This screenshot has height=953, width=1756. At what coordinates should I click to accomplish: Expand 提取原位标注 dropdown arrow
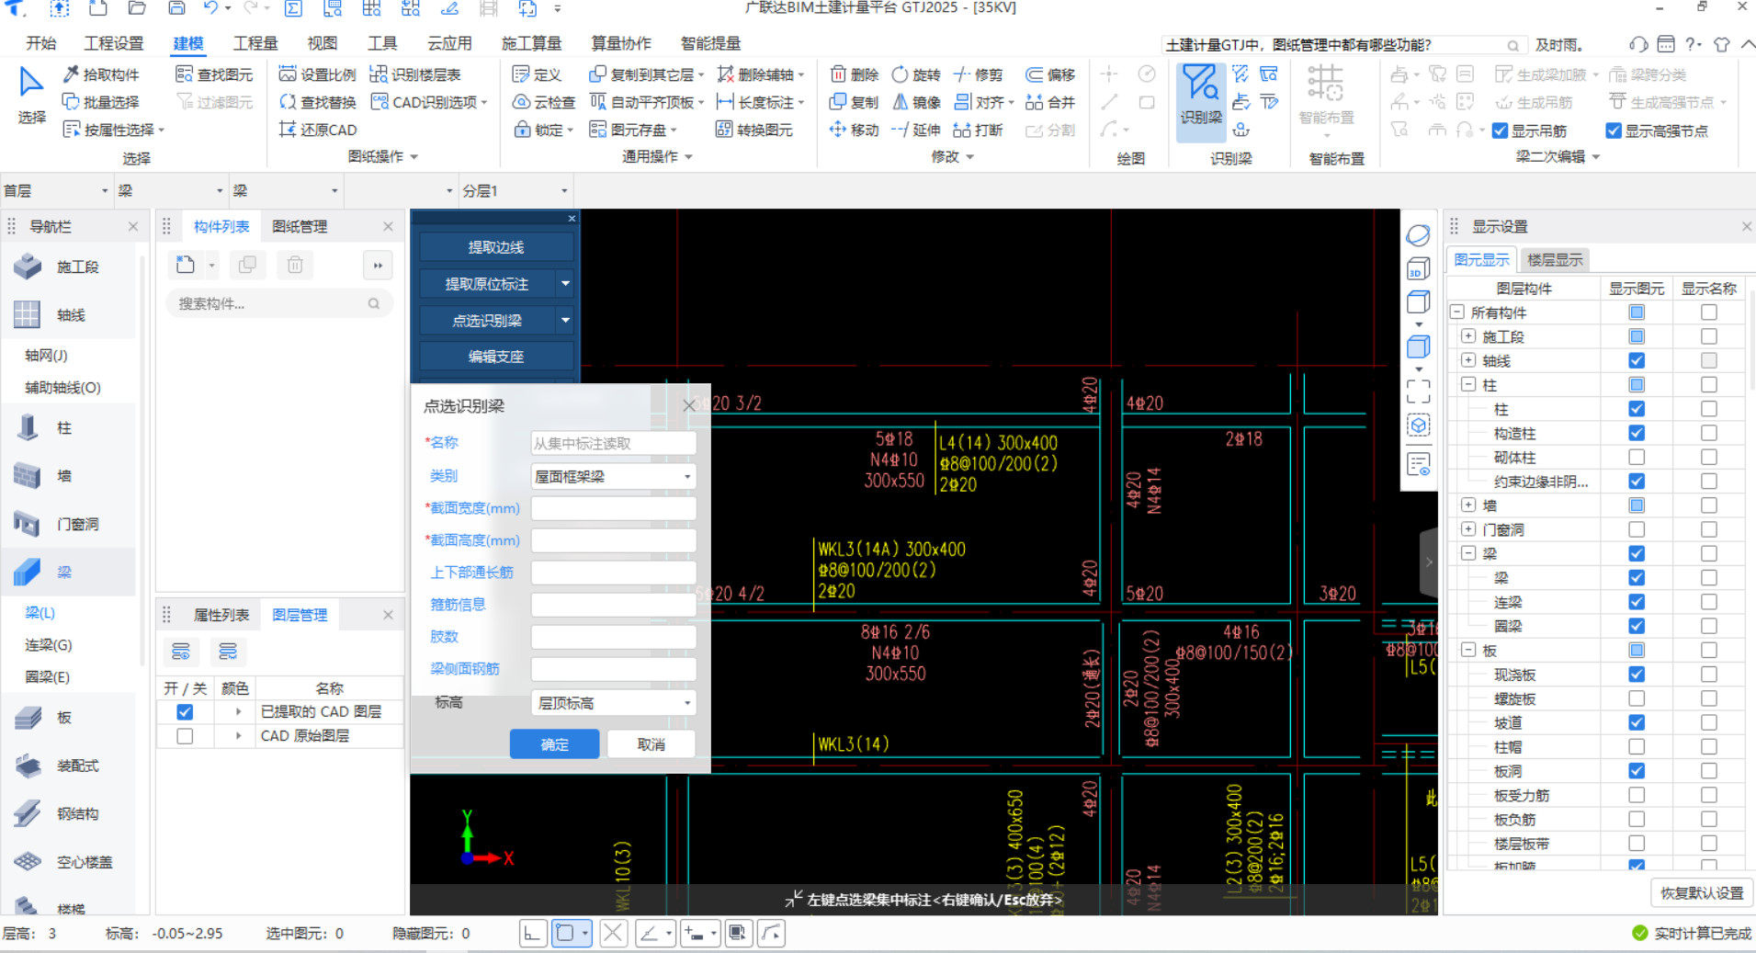point(565,284)
